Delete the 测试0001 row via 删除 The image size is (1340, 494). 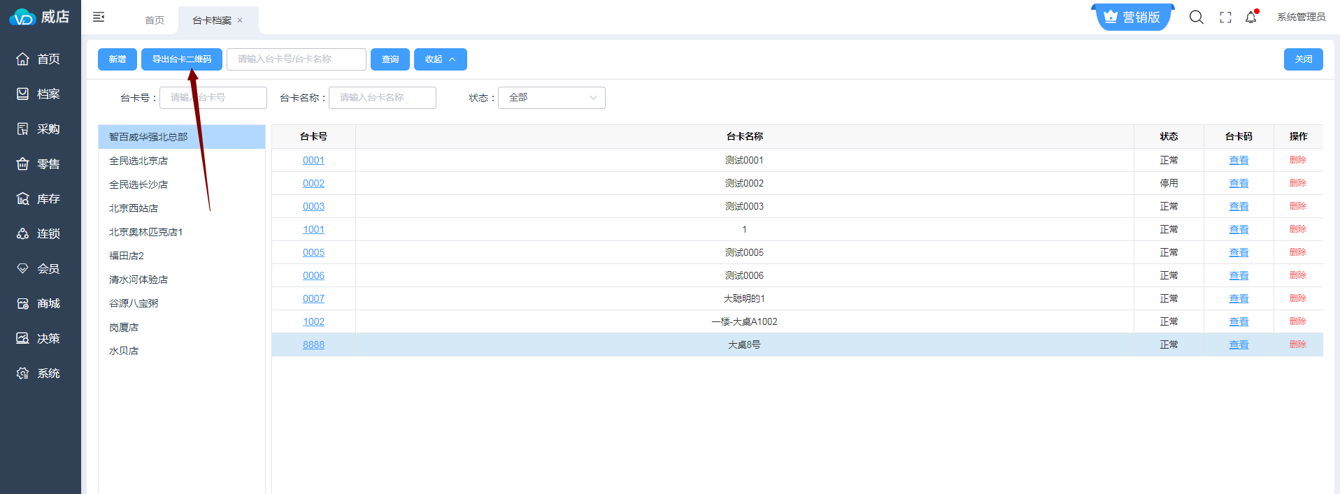tap(1297, 160)
